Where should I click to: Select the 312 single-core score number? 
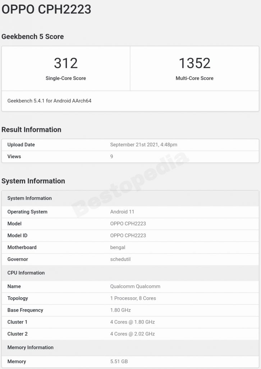[x=66, y=63]
